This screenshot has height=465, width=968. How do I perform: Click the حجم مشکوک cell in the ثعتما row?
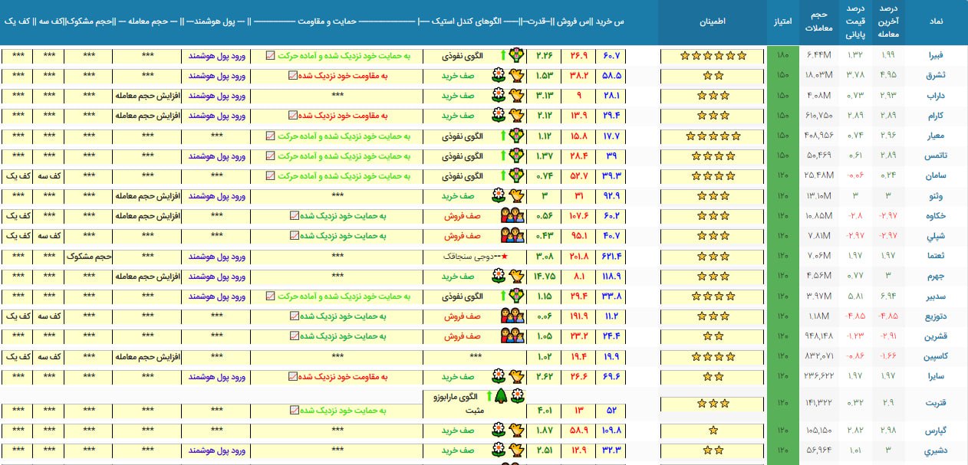88,256
